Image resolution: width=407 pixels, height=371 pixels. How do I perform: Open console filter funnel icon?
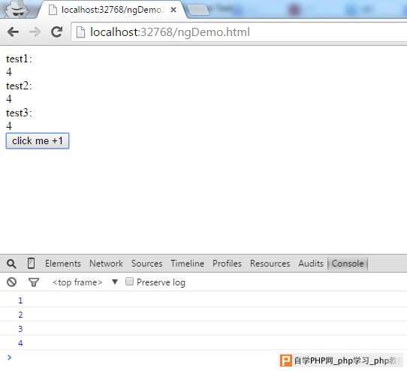click(34, 282)
